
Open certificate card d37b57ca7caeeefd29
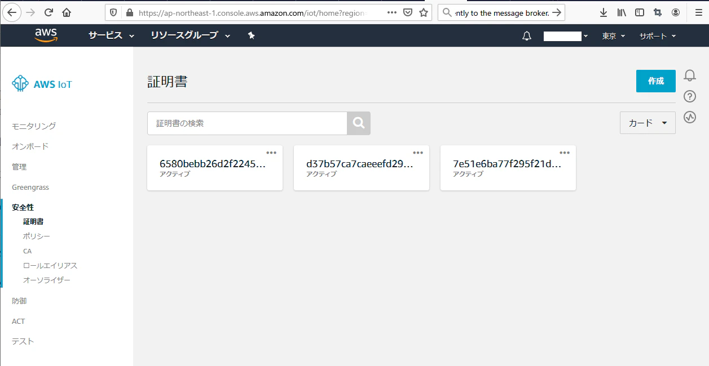(362, 168)
